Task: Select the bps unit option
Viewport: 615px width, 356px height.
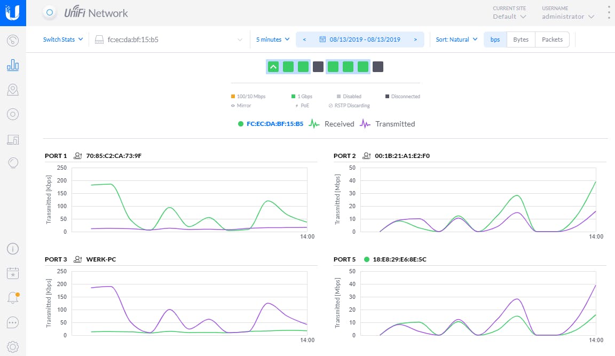Action: [x=495, y=39]
